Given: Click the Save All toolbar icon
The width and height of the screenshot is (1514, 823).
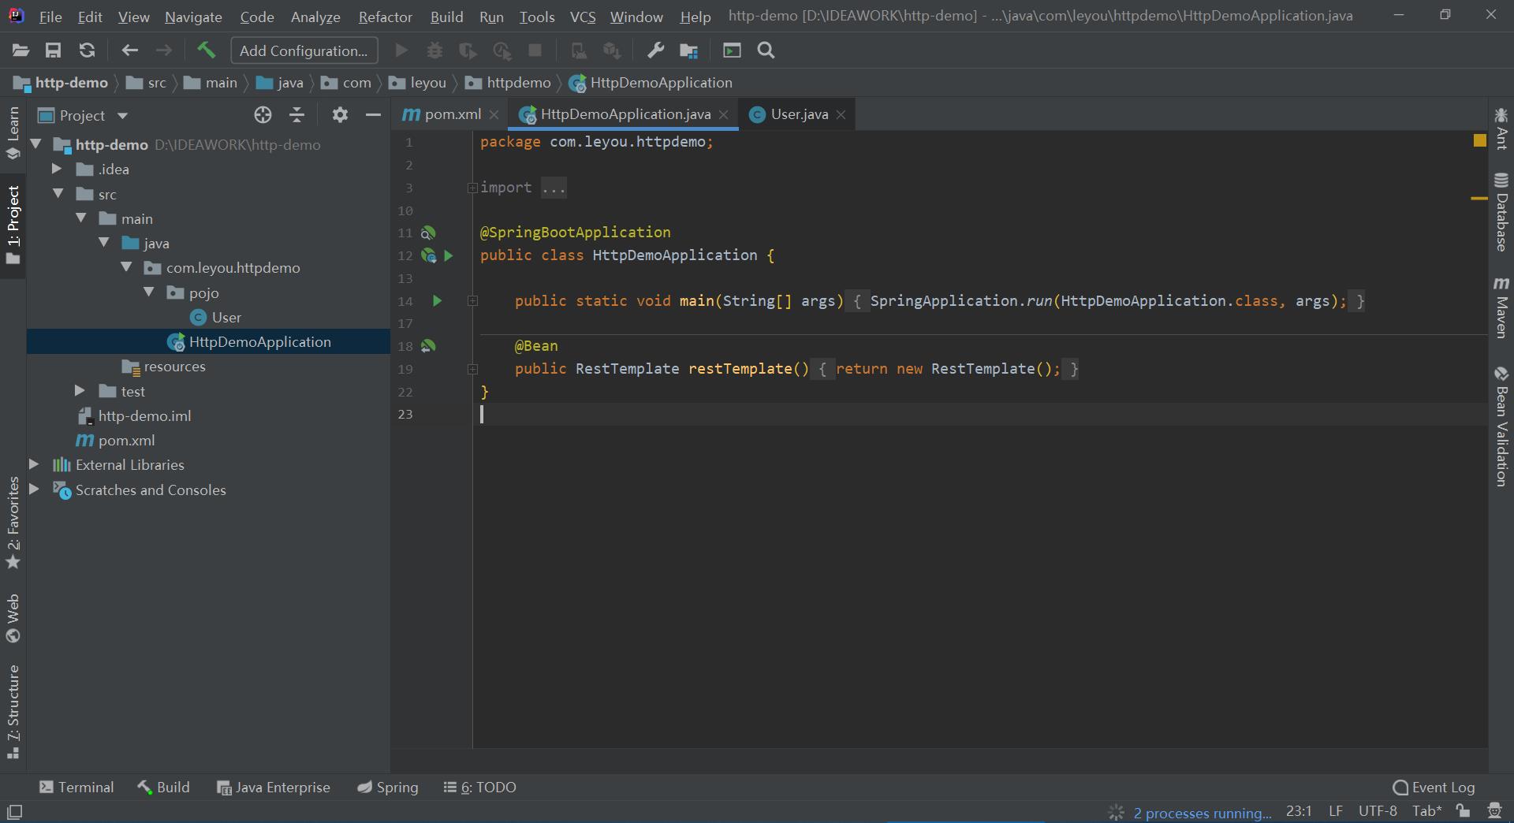Looking at the screenshot, I should (x=53, y=50).
